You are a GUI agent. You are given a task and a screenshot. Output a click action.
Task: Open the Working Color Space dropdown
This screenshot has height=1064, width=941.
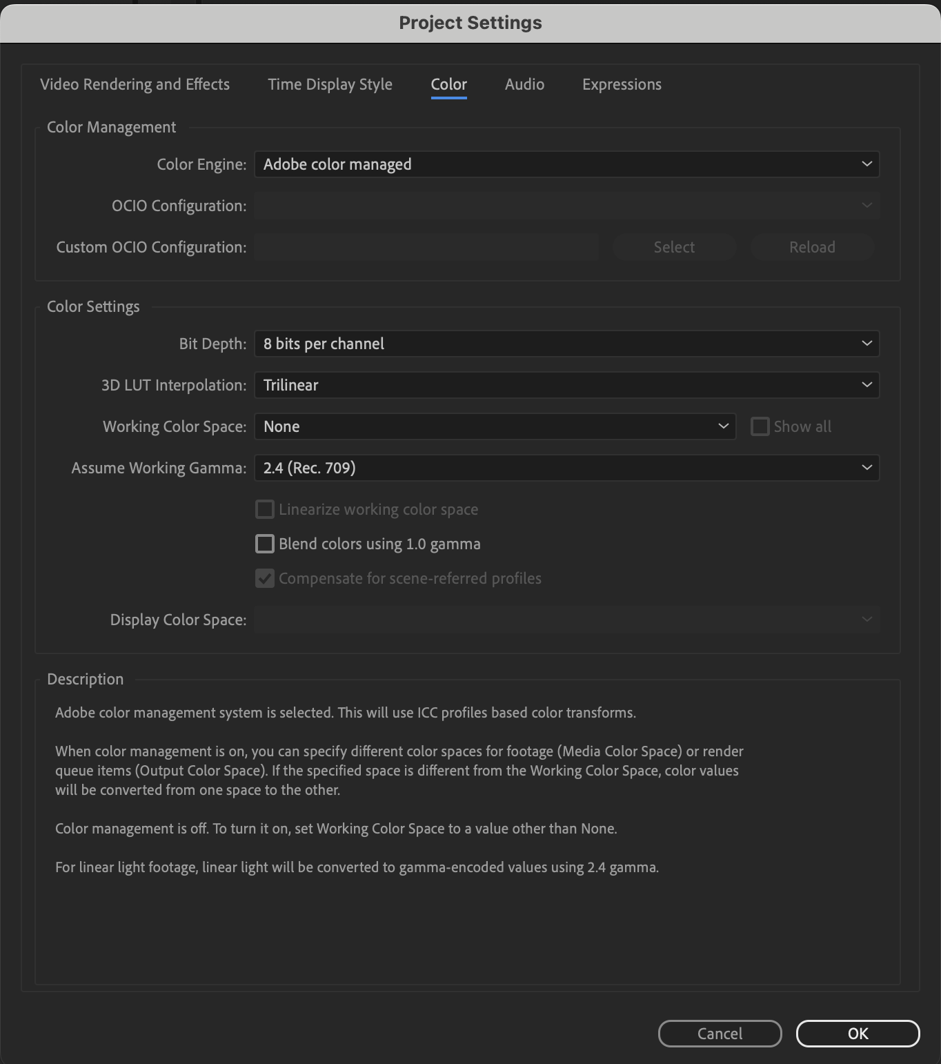[495, 426]
